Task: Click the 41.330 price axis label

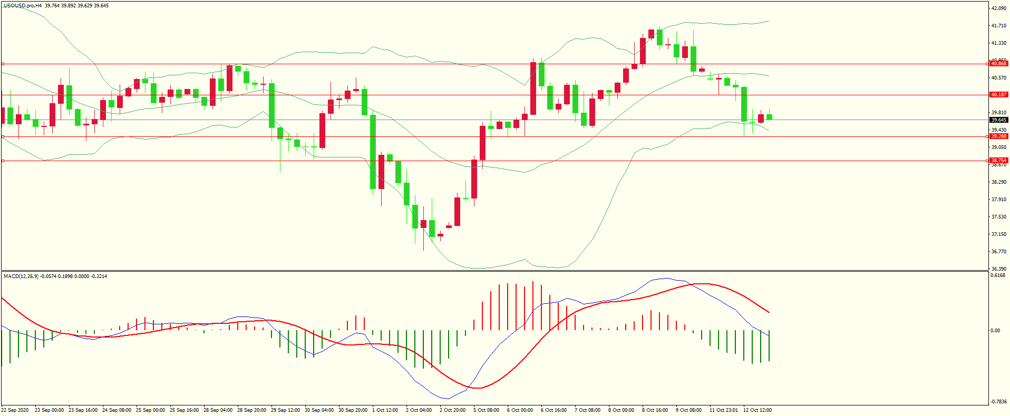Action: (999, 43)
